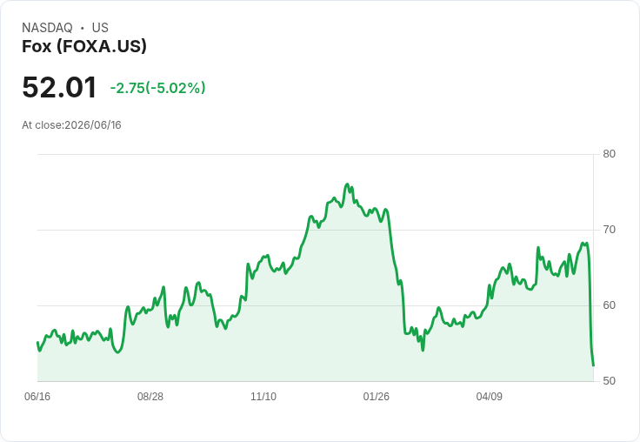
Task: Click the 70 y-axis price label
Action: (x=609, y=230)
